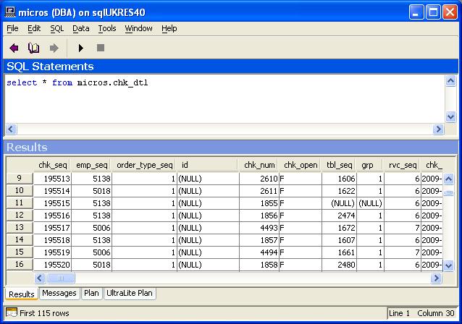Select row 11 by its row header

(20, 203)
